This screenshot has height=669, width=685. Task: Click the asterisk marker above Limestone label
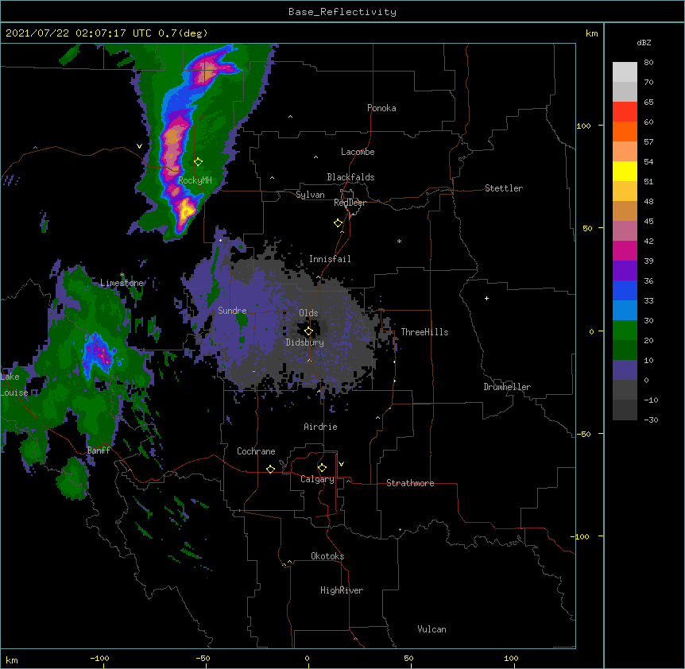[122, 275]
